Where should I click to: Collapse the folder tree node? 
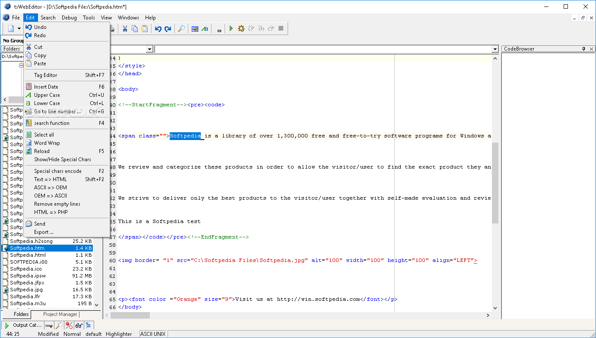pyautogui.click(x=21, y=66)
